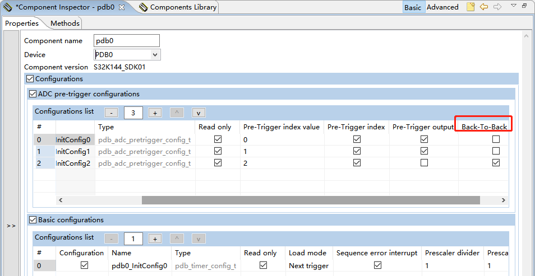The width and height of the screenshot is (535, 276).
Task: Toggle Pre-Trigger index for InitConfig1
Action: pyautogui.click(x=357, y=151)
